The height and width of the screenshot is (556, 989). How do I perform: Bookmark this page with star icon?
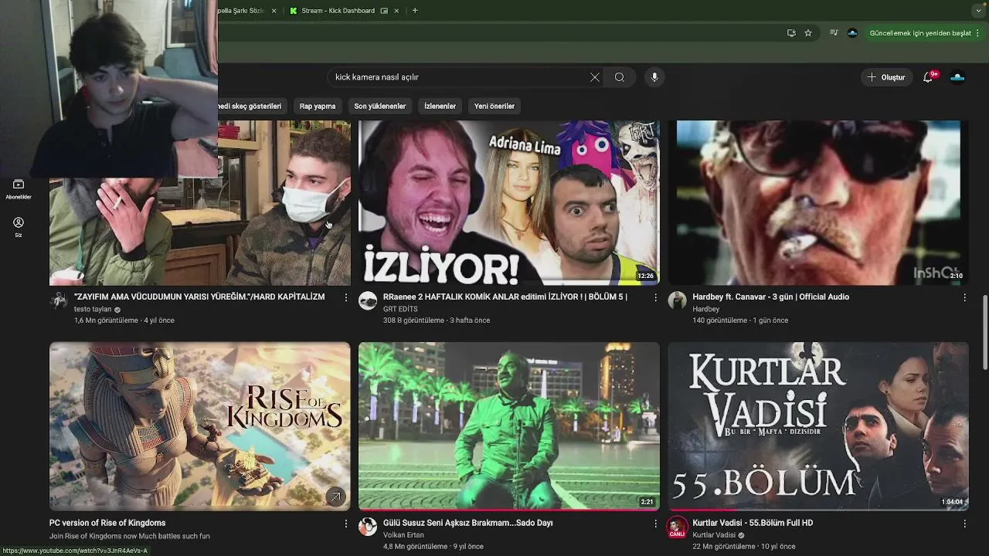(808, 33)
